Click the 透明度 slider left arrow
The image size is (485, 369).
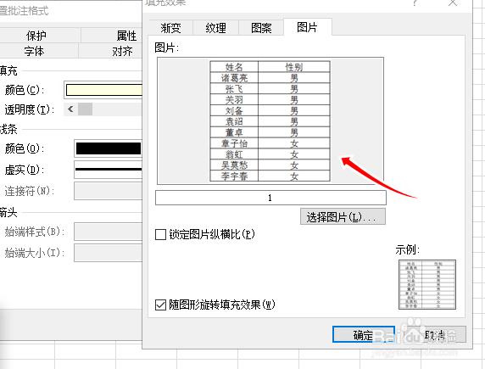(x=70, y=109)
